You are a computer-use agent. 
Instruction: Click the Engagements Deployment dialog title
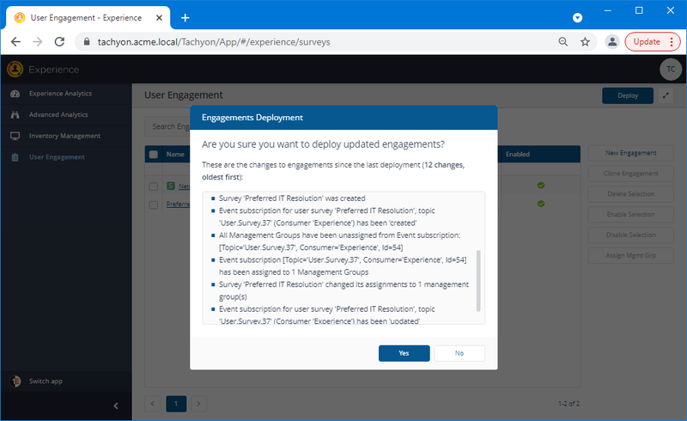252,118
